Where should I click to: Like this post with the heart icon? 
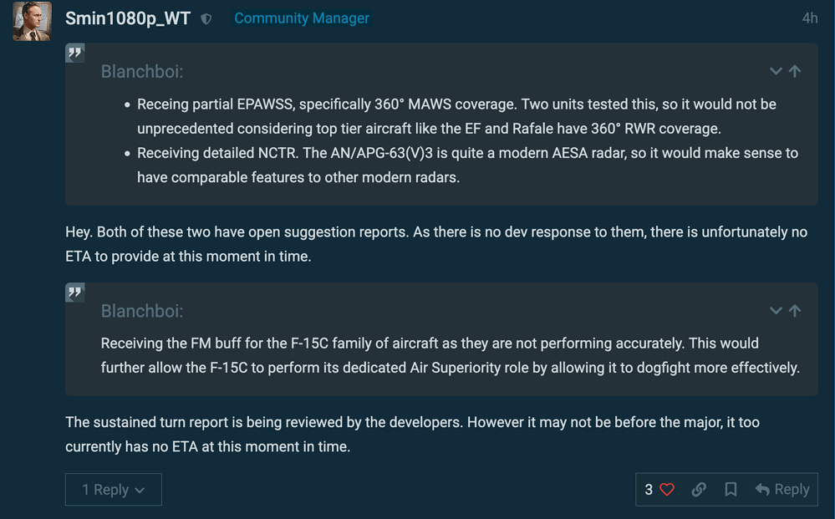pos(667,490)
